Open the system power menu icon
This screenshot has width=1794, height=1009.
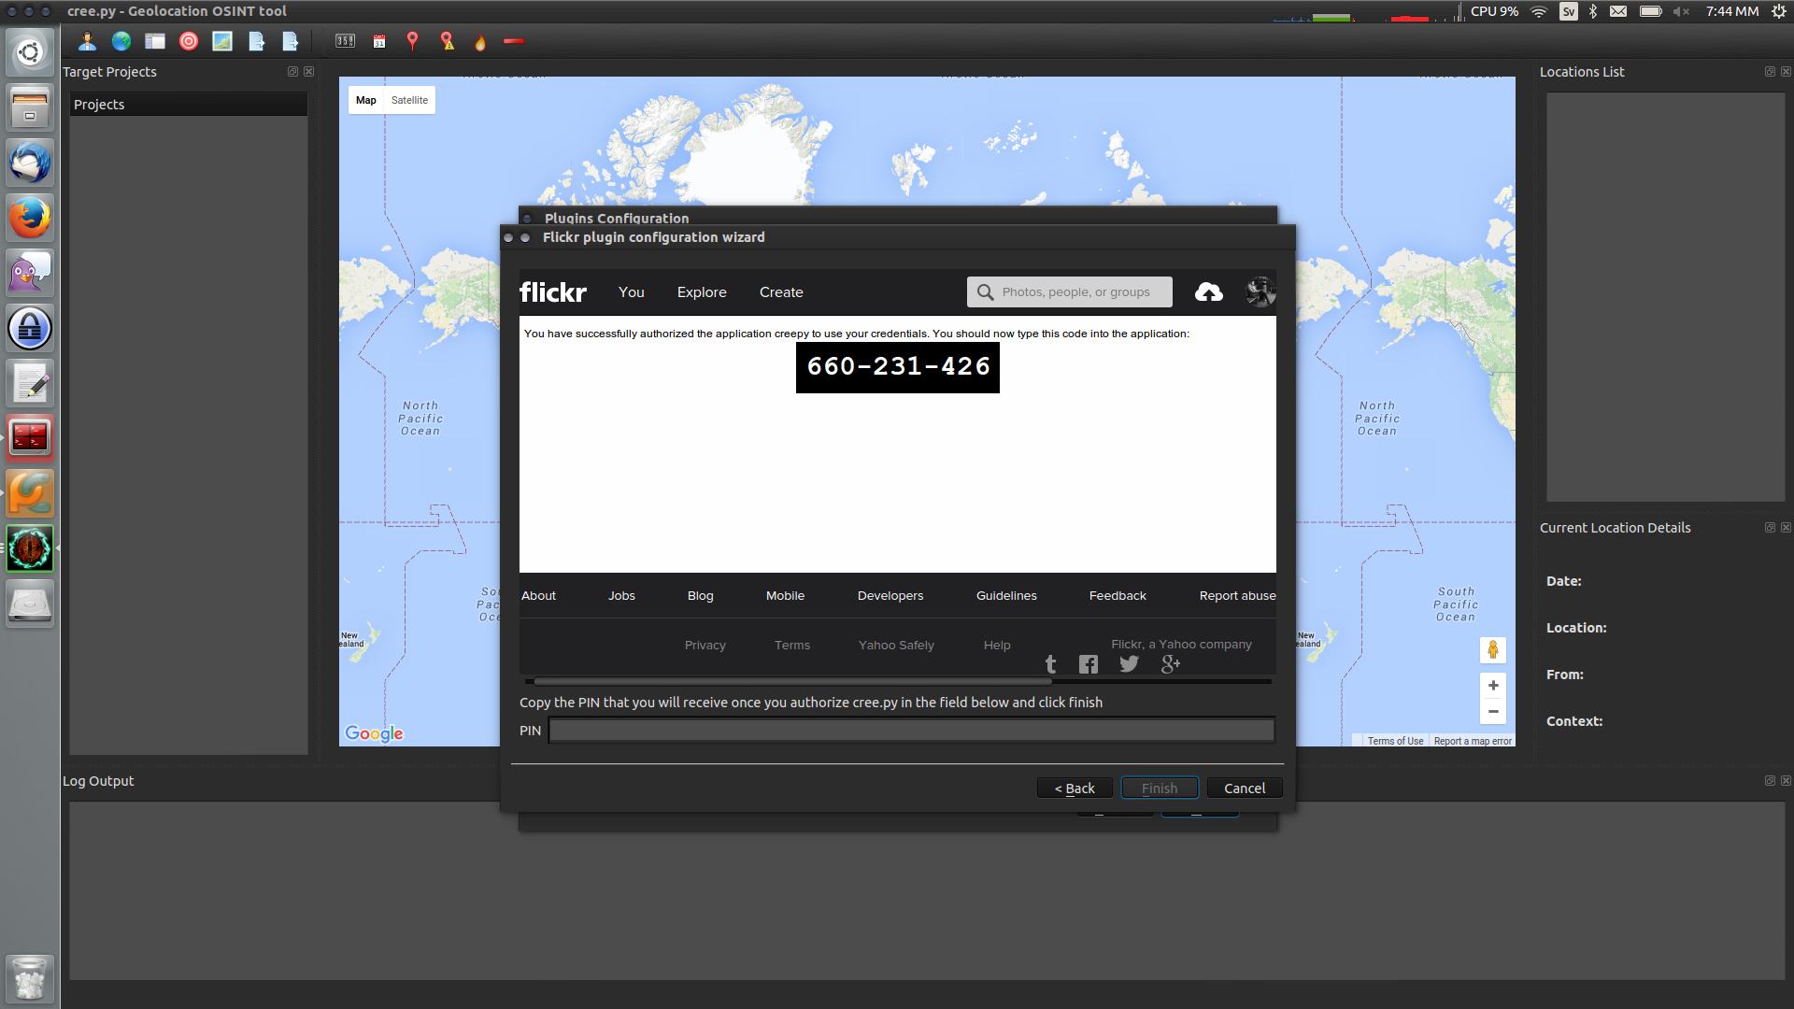pos(1779,11)
